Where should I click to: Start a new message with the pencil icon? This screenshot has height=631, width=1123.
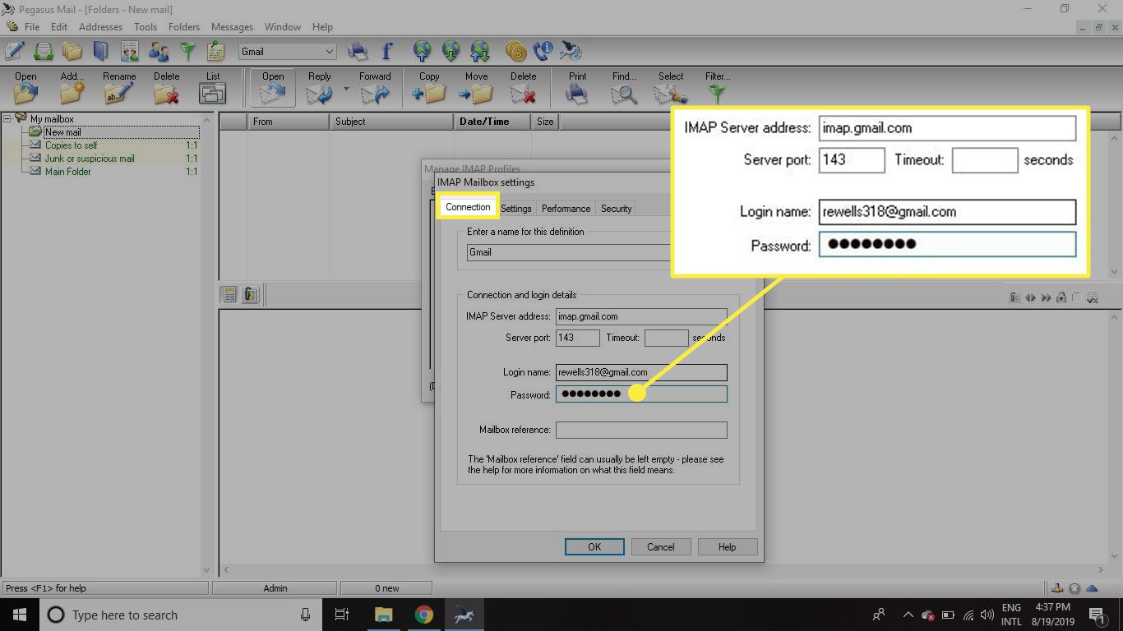click(14, 52)
